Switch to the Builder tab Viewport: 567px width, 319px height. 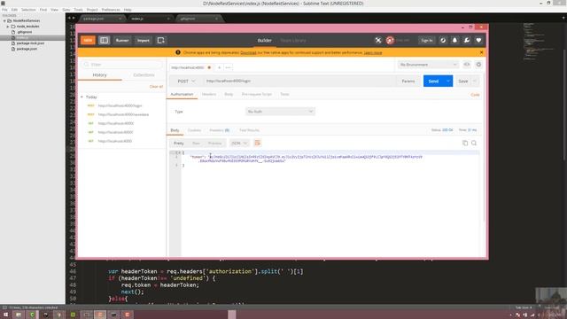click(x=264, y=41)
